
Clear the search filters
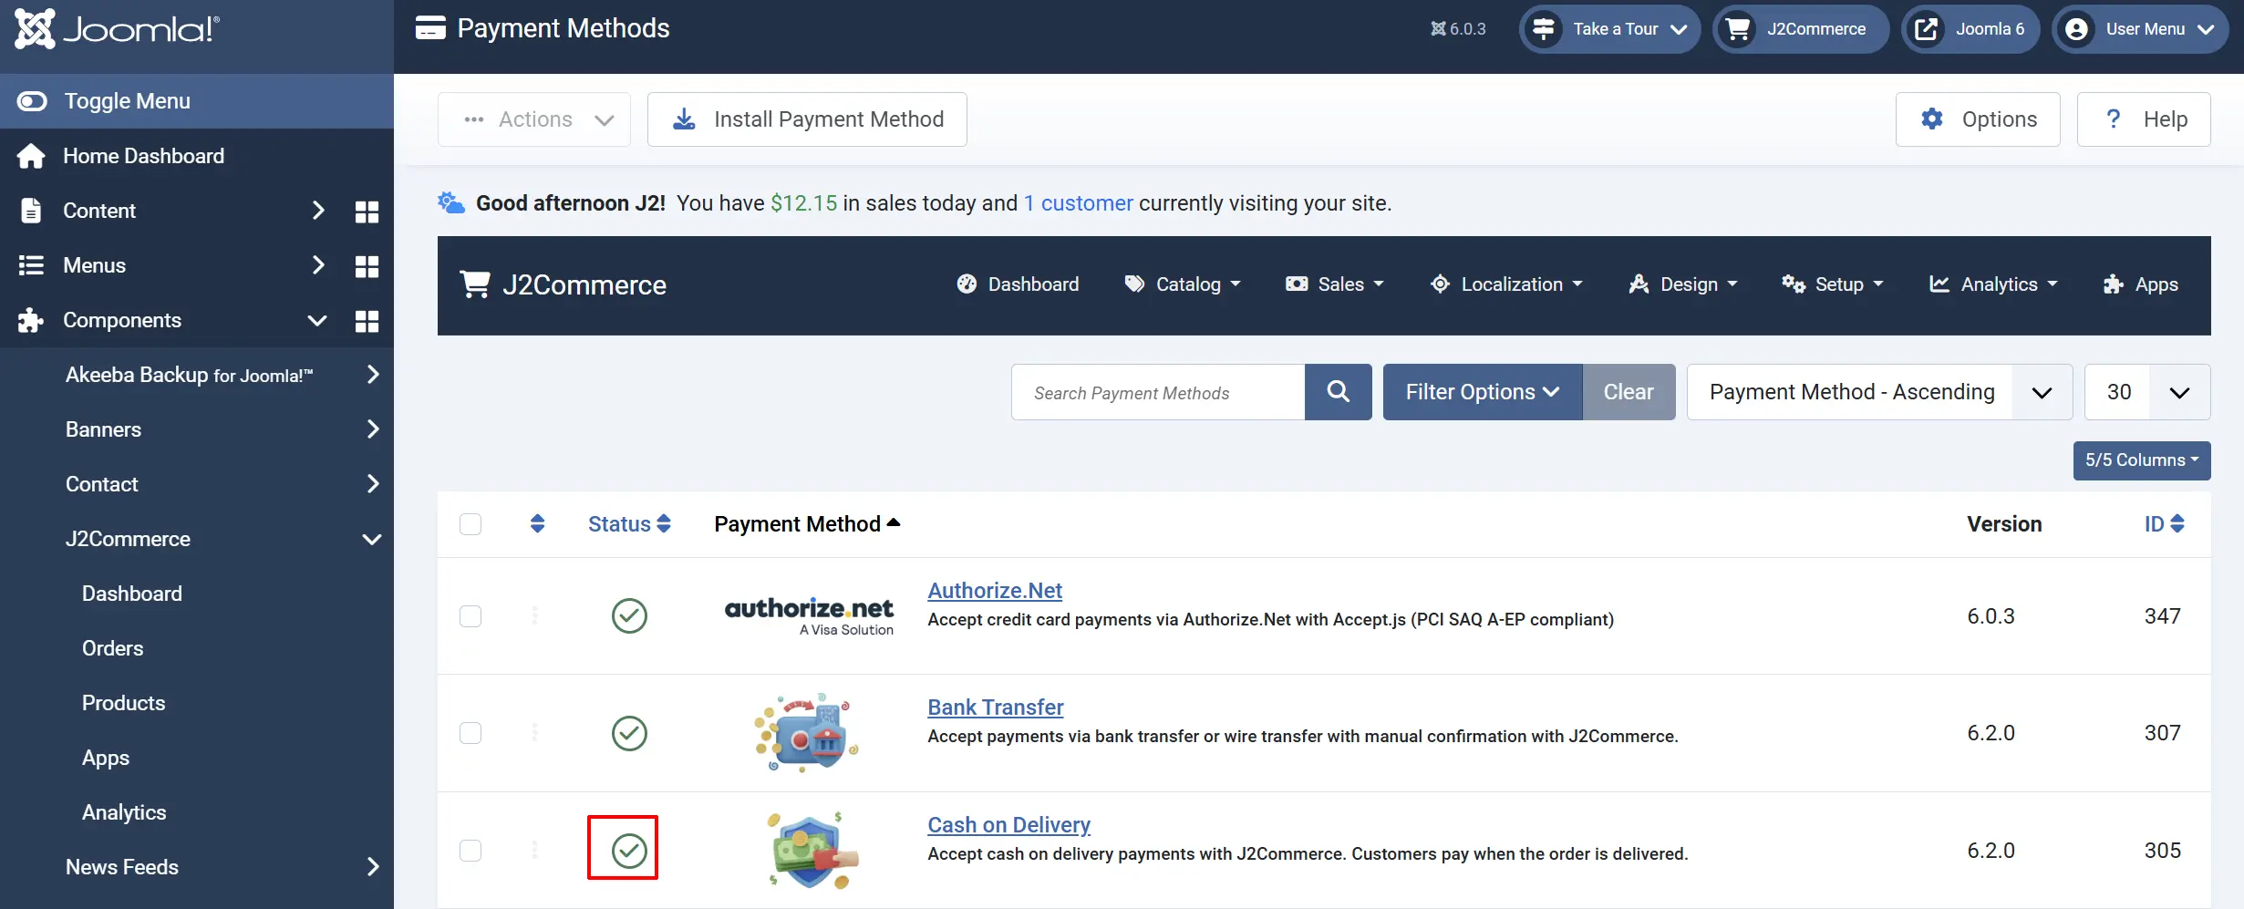point(1629,392)
